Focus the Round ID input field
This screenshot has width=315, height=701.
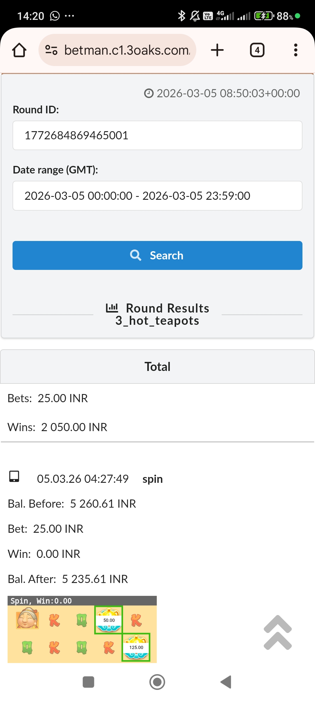(x=157, y=136)
